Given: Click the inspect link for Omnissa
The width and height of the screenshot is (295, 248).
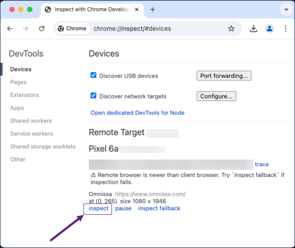Looking at the screenshot, I should [99, 208].
